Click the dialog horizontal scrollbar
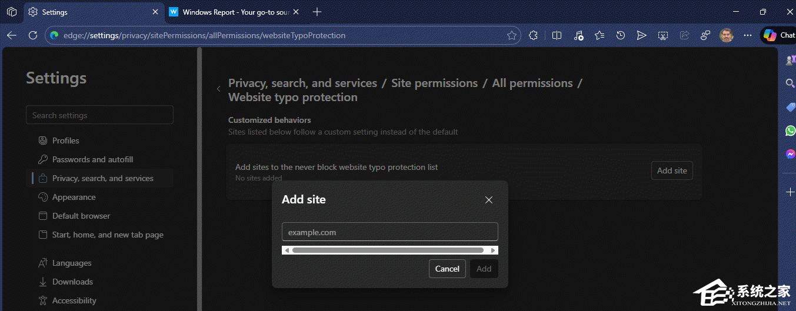The width and height of the screenshot is (796, 311). [x=388, y=250]
